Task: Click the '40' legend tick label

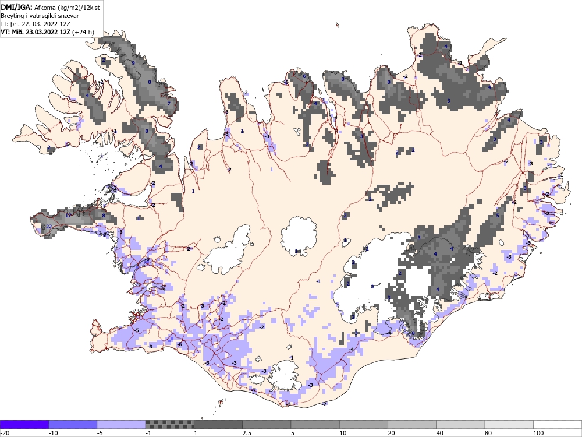Action: click(x=440, y=433)
